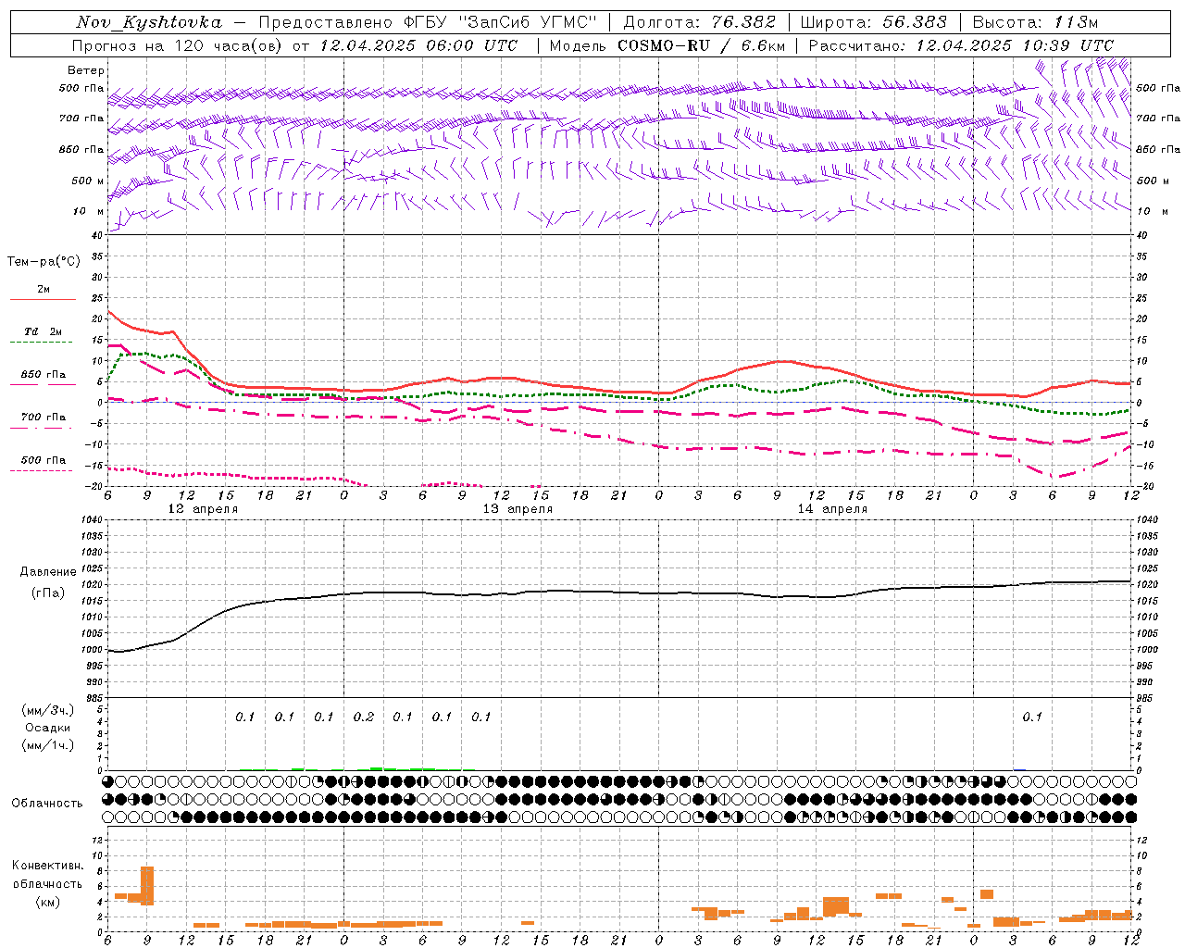Click the Конвективн. label
The width and height of the screenshot is (1185, 948).
pos(47,866)
